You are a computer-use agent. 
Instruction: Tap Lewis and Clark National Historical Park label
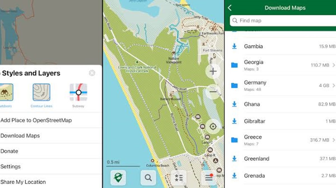pos(137,69)
